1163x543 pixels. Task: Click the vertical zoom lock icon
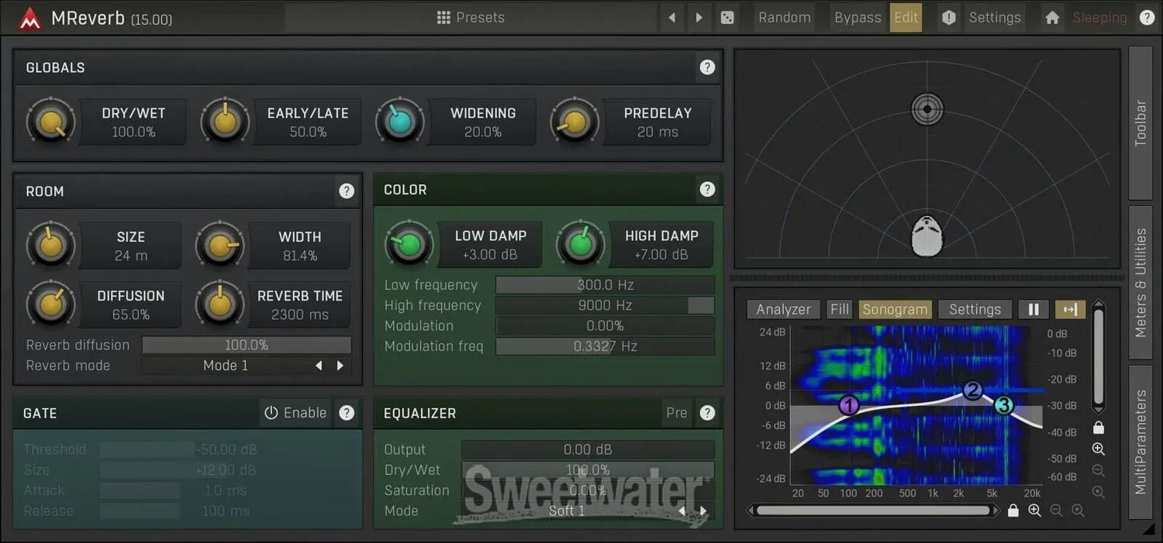pos(1098,427)
